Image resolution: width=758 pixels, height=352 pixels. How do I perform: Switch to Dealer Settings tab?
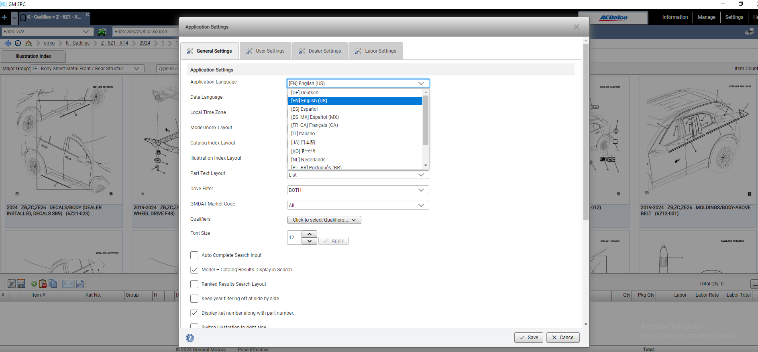tap(320, 51)
